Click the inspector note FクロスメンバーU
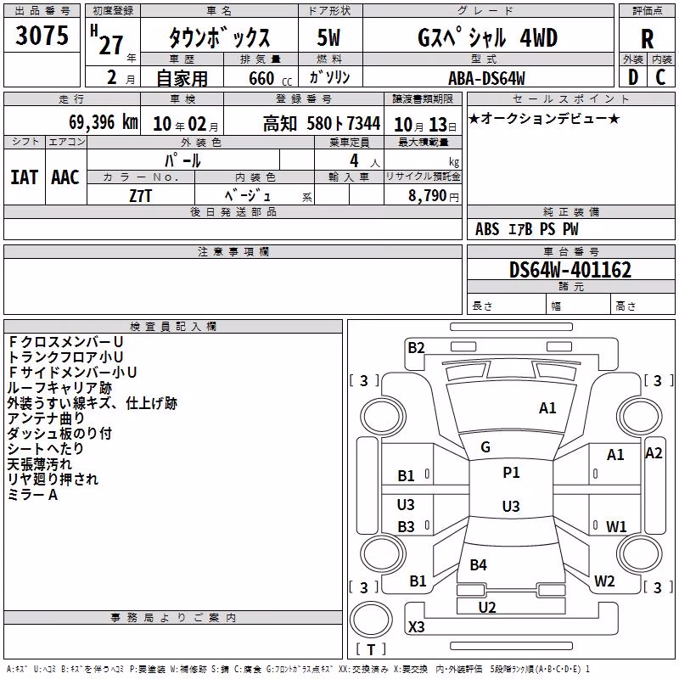679x679 pixels. (x=65, y=342)
